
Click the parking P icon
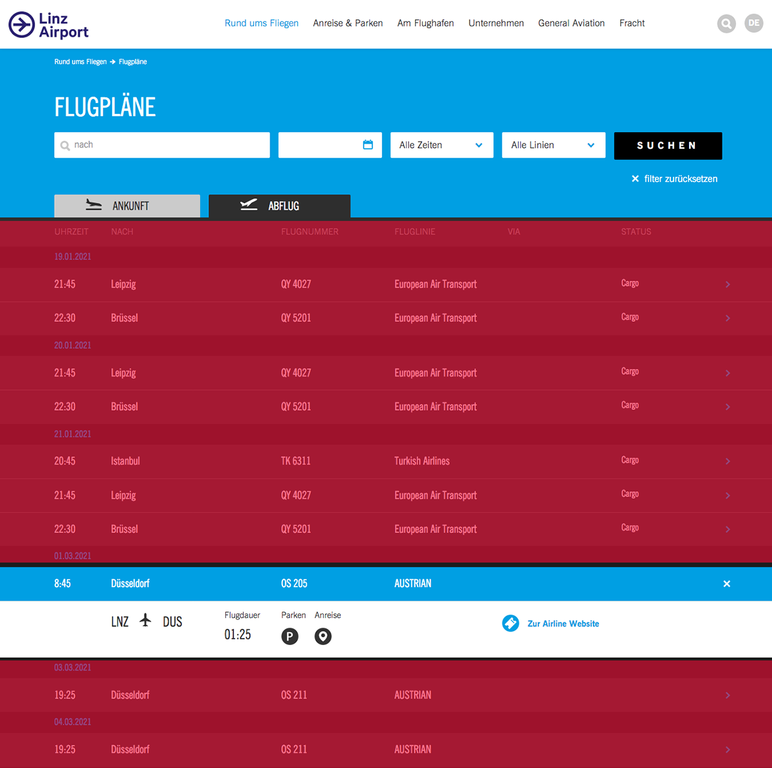[x=289, y=637]
